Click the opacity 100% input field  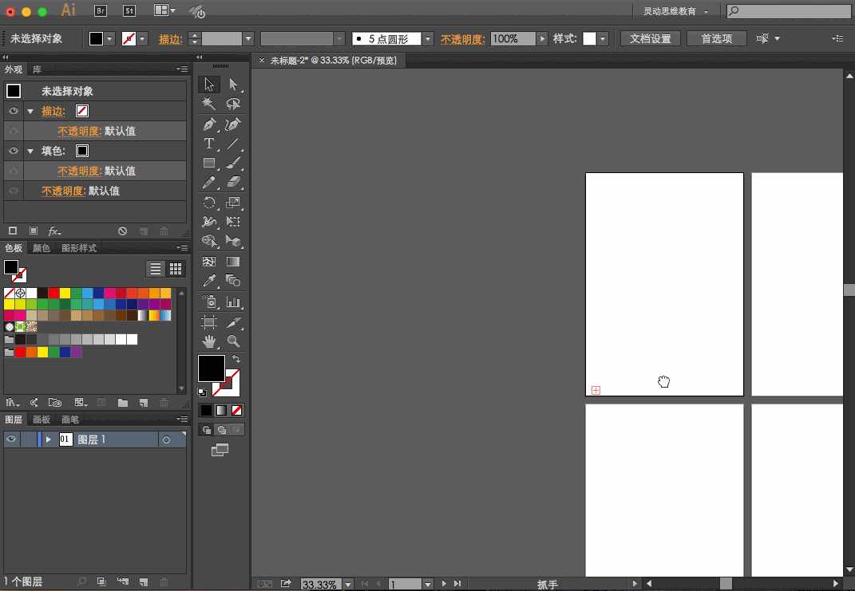513,38
